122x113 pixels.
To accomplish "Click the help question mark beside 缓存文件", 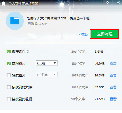I will (29, 51).
